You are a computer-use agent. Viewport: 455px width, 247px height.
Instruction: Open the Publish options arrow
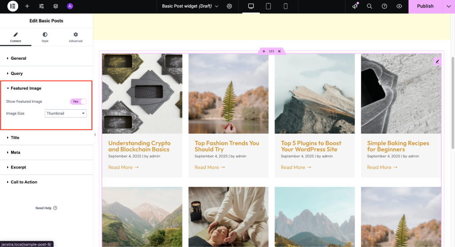(448, 6)
